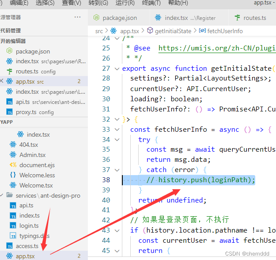Click TS icon of access.ts file

[x=10, y=246]
